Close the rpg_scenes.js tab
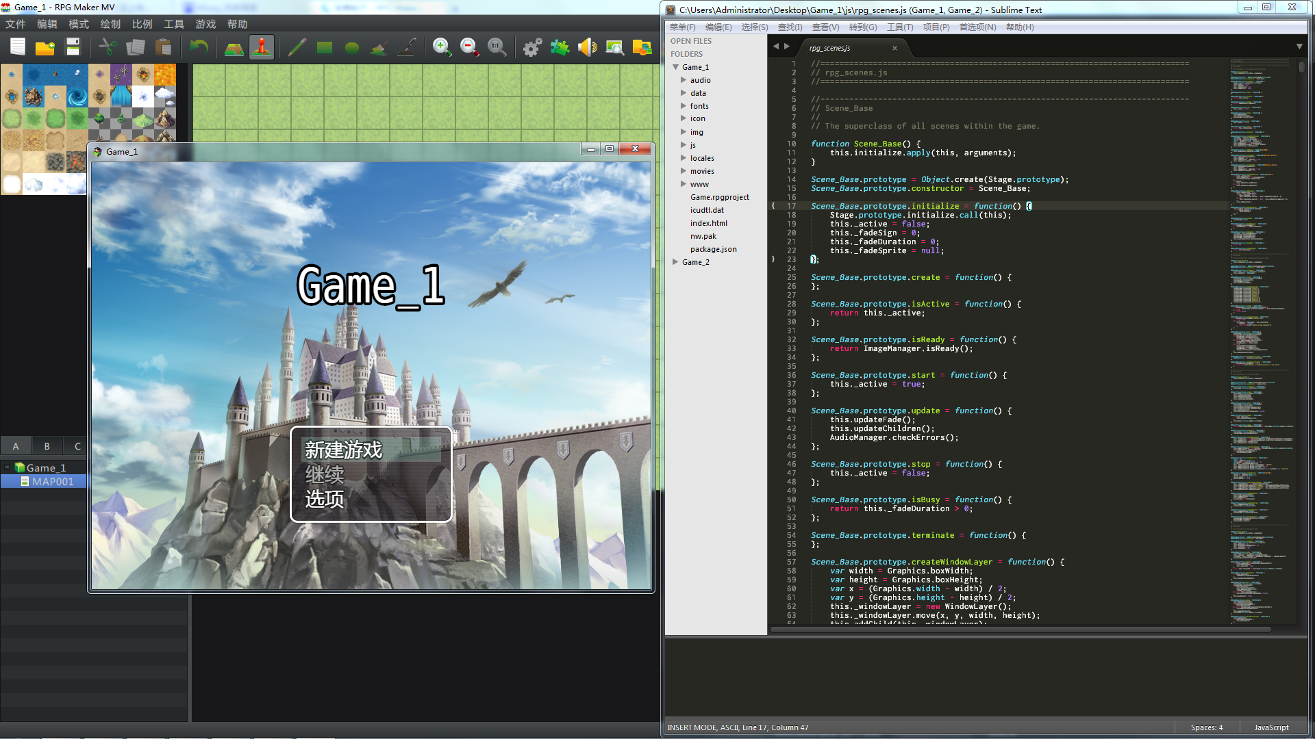 [x=894, y=48]
